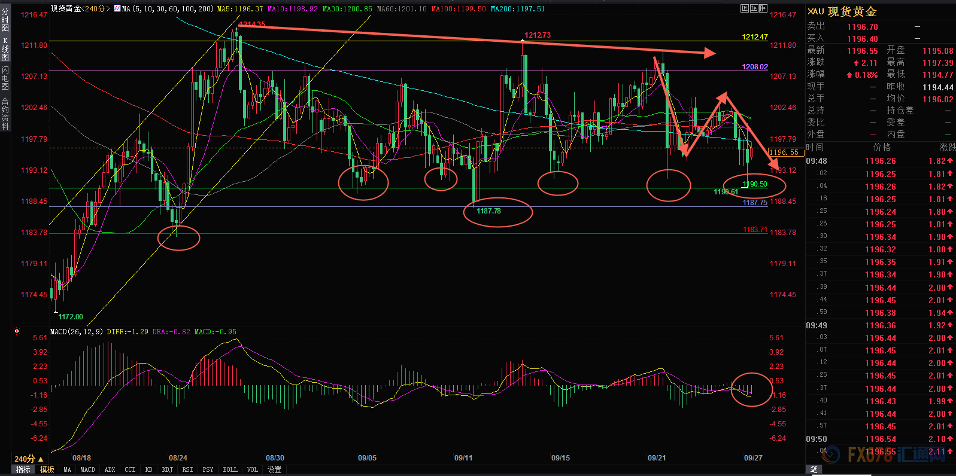This screenshot has height=476, width=956.
Task: Click the 均价 value 1196.02
Action: [938, 99]
